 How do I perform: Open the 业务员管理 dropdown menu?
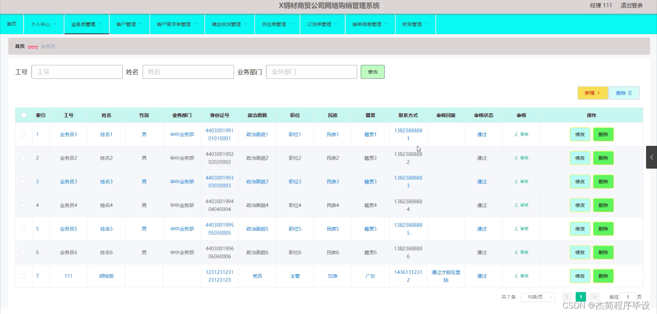click(87, 24)
